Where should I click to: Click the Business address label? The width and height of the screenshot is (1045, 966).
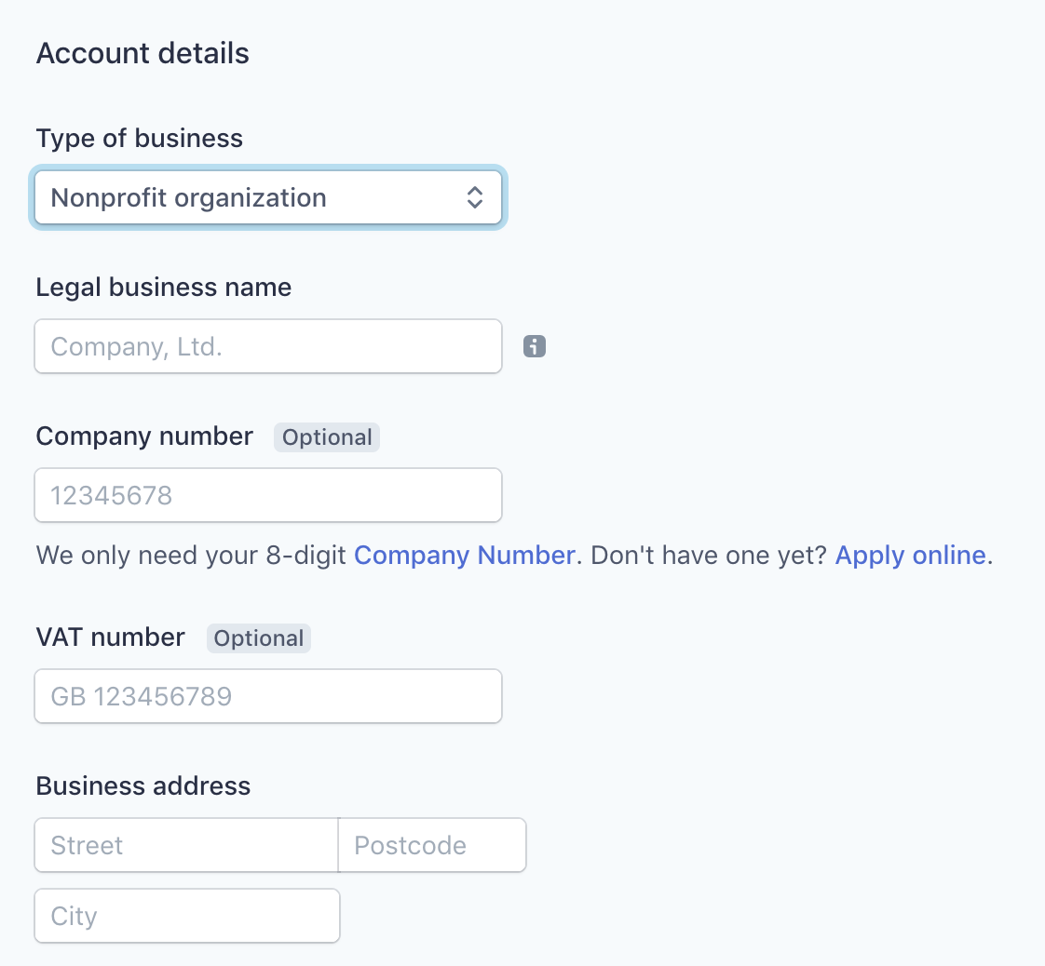[x=143, y=786]
